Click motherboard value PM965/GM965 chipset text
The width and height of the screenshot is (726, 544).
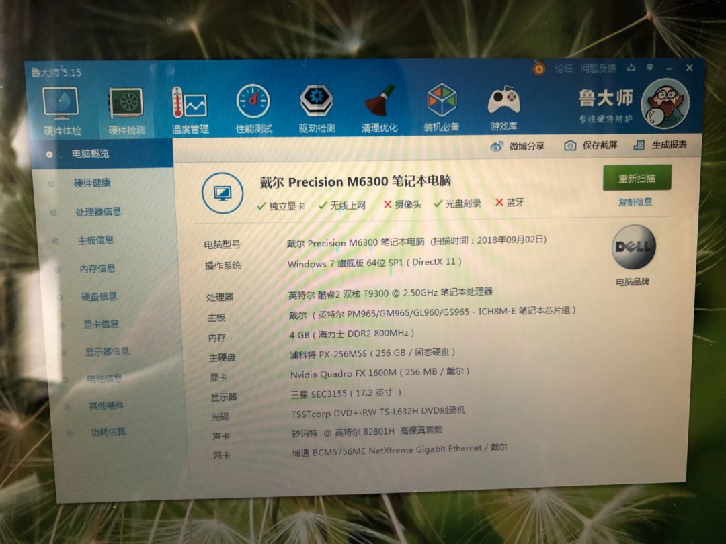pyautogui.click(x=432, y=313)
